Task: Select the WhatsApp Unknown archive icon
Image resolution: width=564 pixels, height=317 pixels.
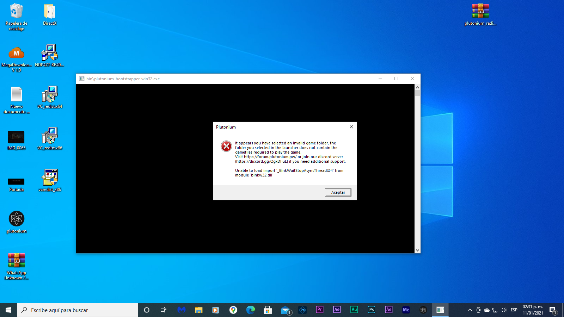Action: click(x=16, y=266)
